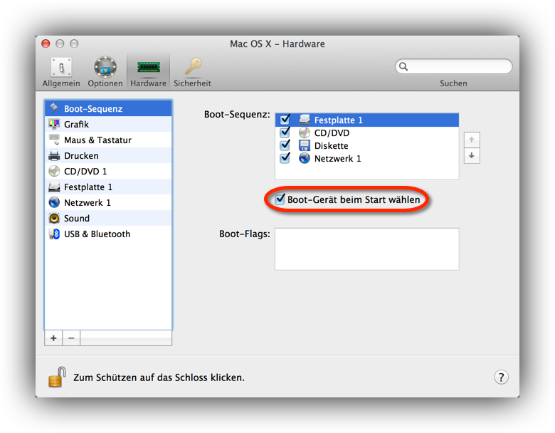Viewport: 555px width, 433px height.
Task: Click the Diskette floppy icon in the boot list
Action: [305, 145]
